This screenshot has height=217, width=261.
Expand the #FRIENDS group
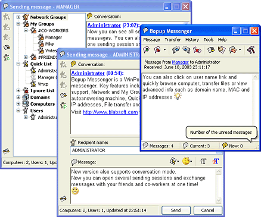pyautogui.click(x=26, y=57)
